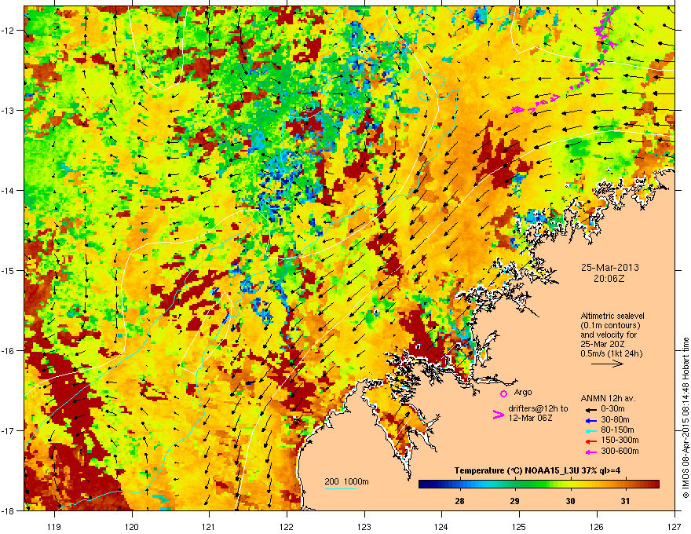
Task: Click the 25-Mar-2013 date label
Action: pos(609,268)
